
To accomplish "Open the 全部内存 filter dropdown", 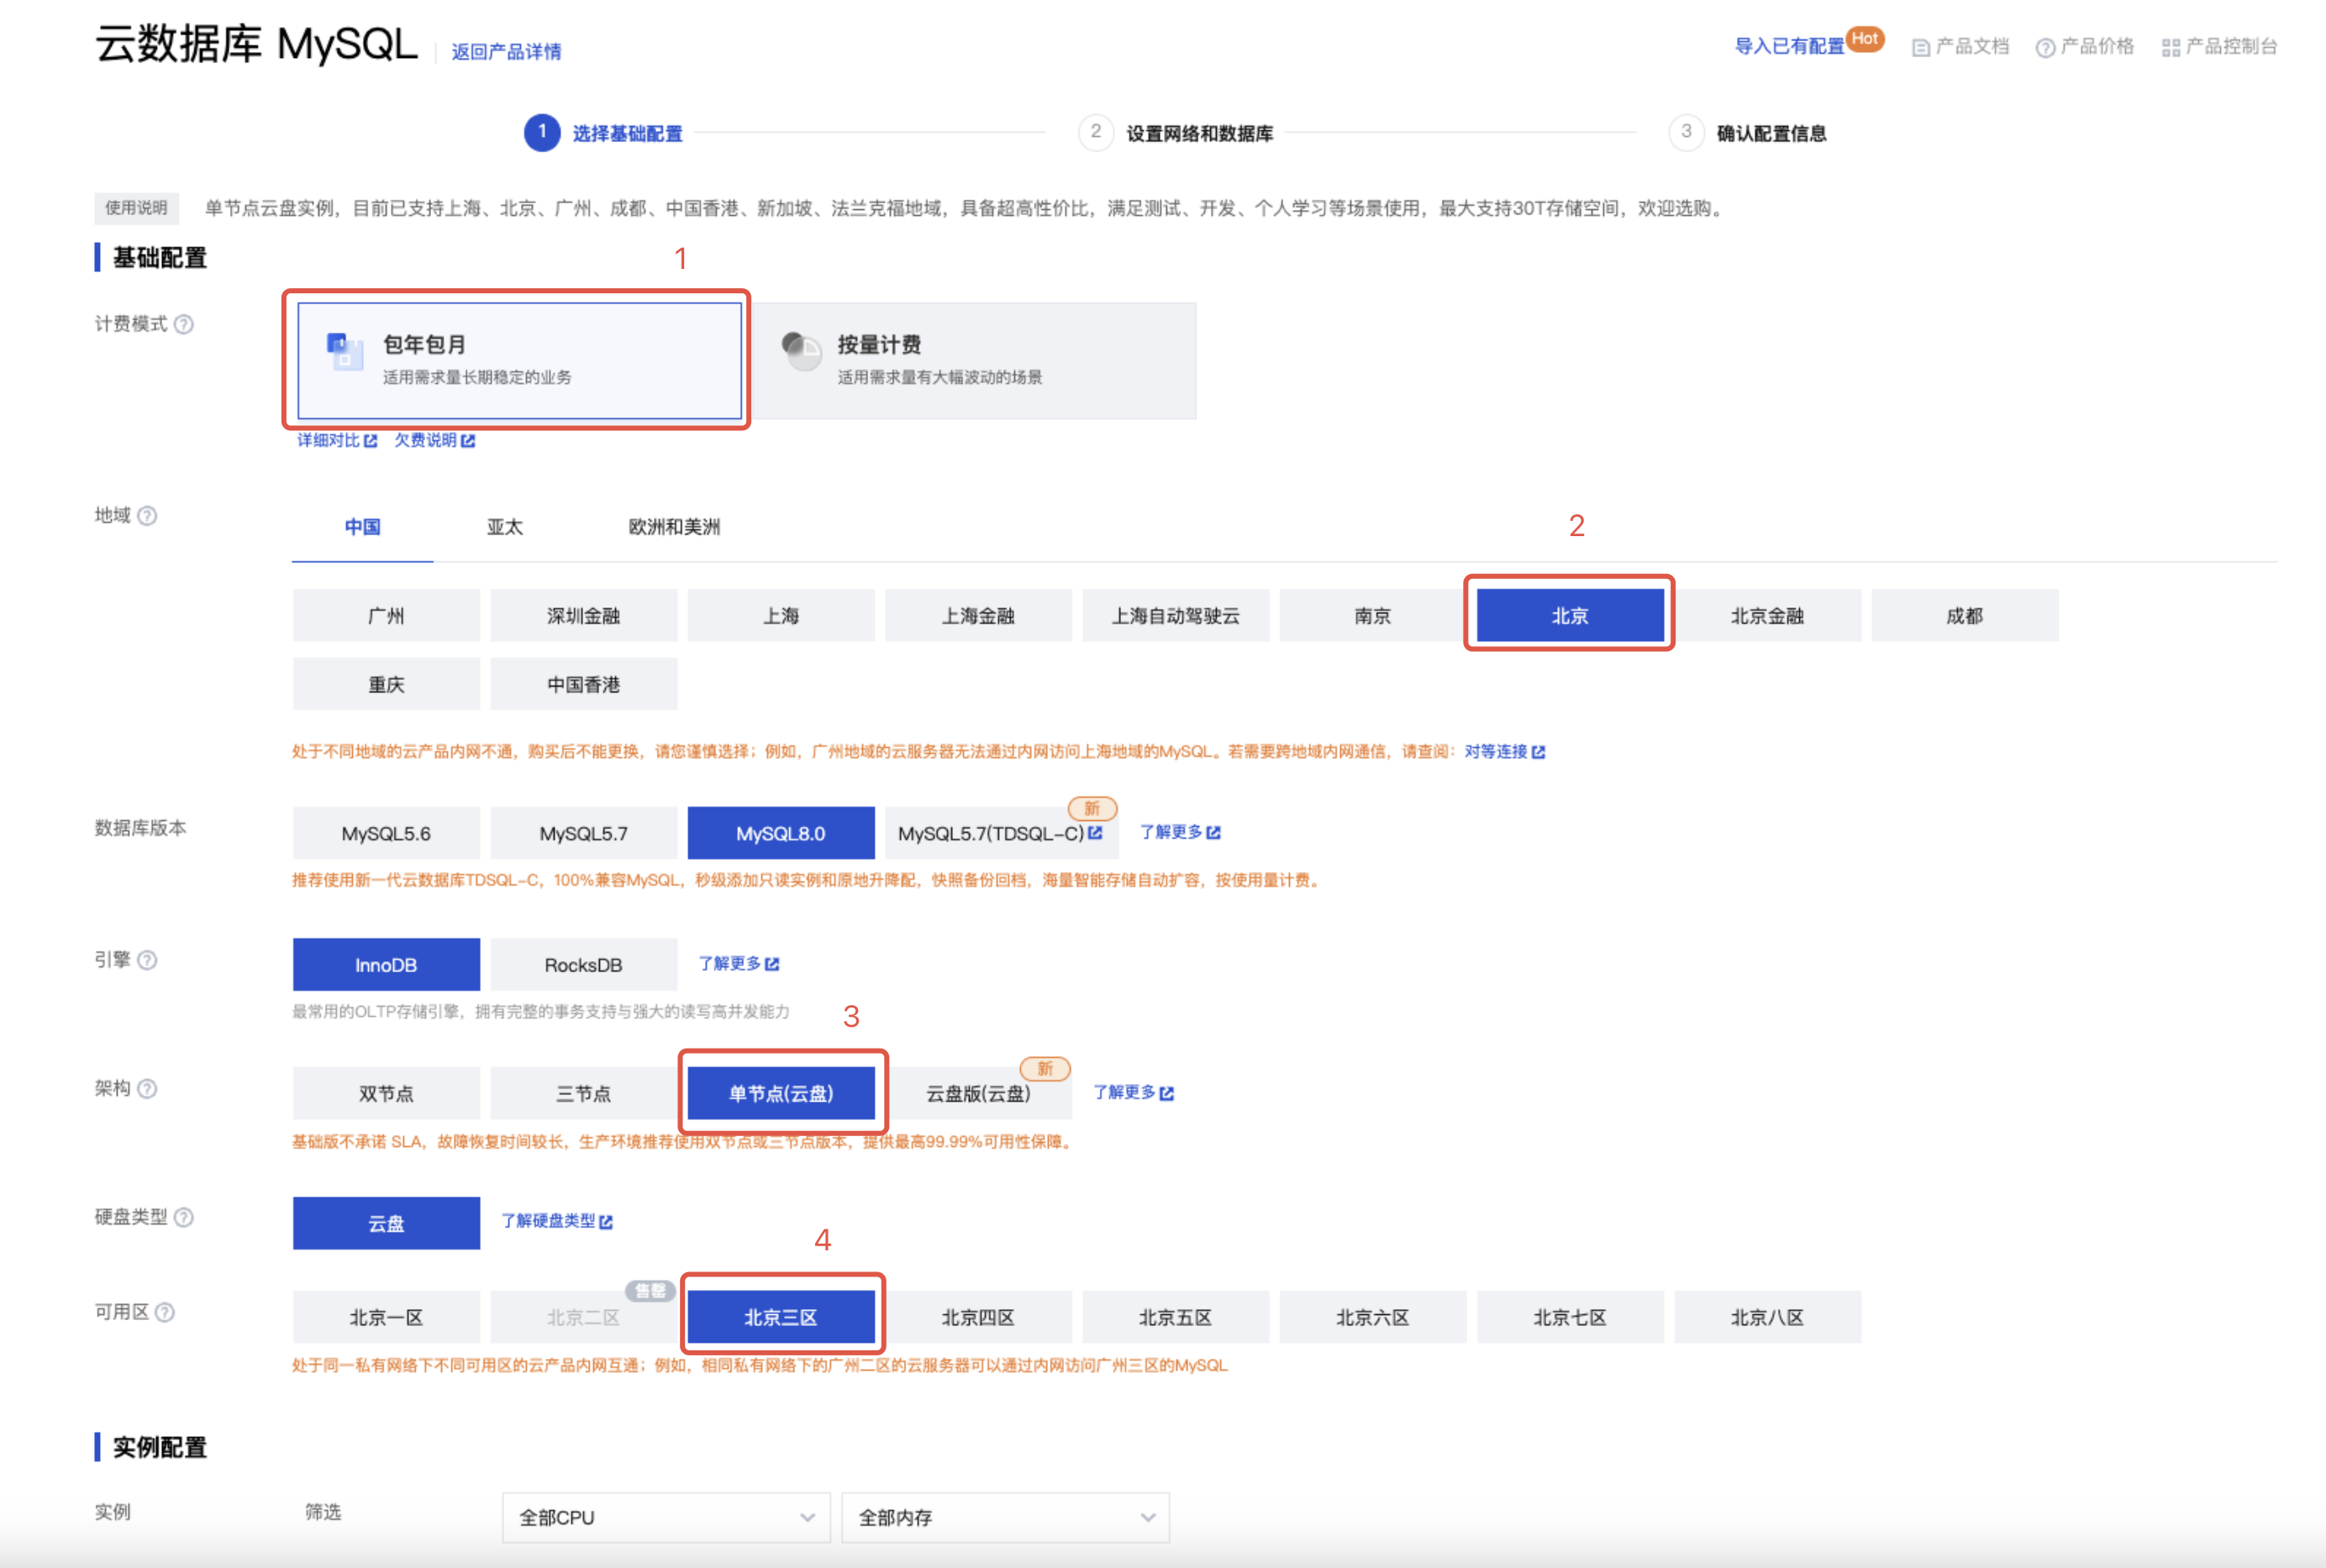I will 1004,1517.
